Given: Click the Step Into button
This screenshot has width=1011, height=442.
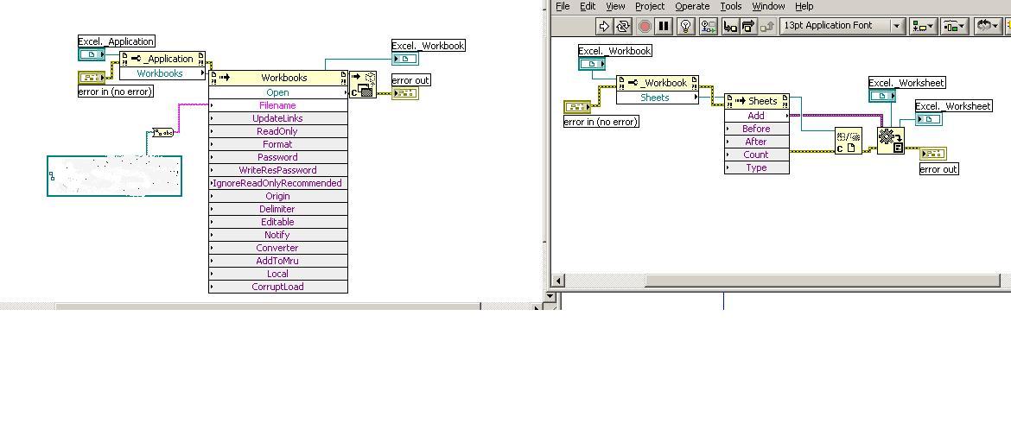Looking at the screenshot, I should [730, 26].
